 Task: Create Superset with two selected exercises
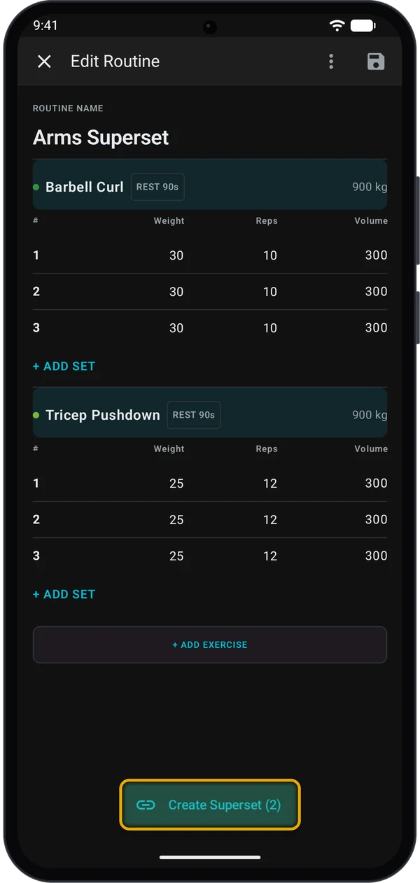coord(210,805)
